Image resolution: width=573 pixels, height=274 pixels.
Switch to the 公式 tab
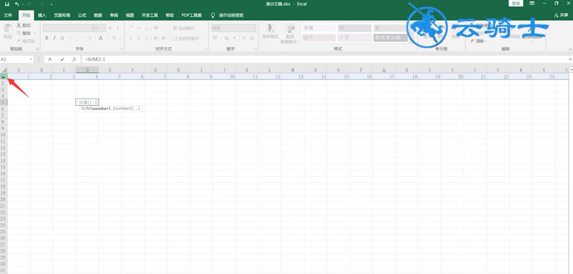[82, 15]
